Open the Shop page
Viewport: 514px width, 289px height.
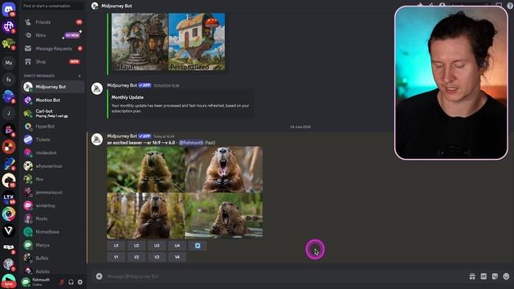tap(53, 62)
